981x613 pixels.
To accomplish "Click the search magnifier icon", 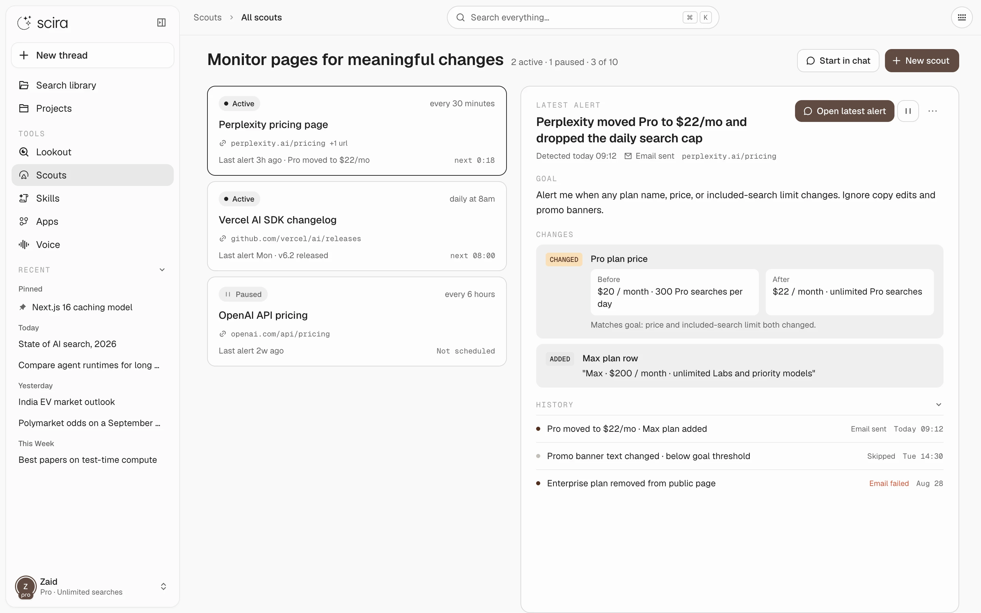I will click(x=461, y=17).
